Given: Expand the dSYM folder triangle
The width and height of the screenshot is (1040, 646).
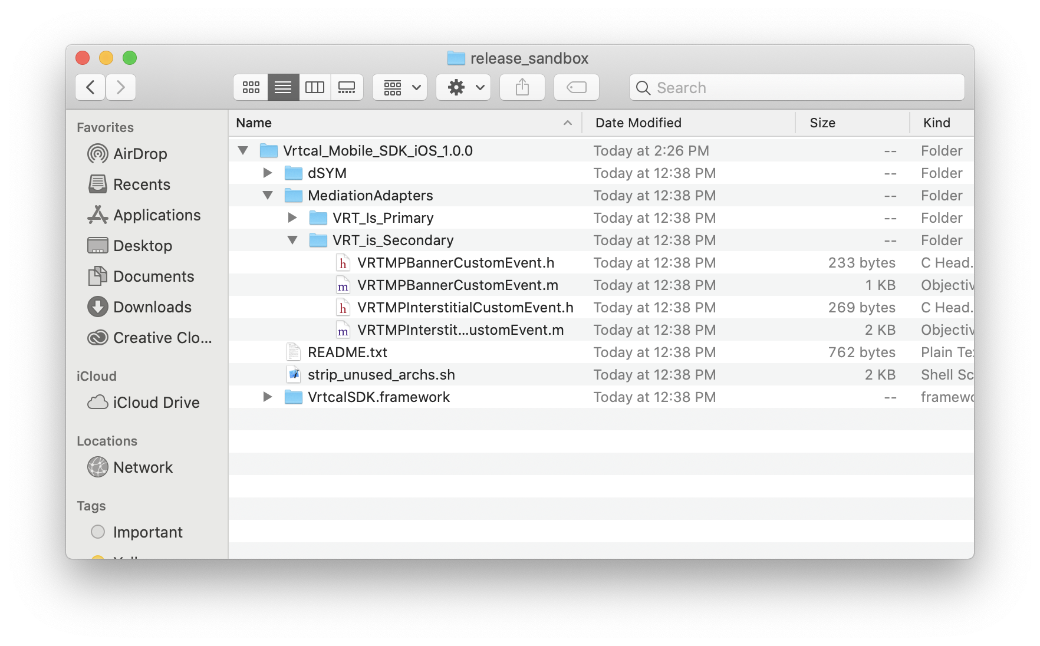Looking at the screenshot, I should click(x=268, y=173).
